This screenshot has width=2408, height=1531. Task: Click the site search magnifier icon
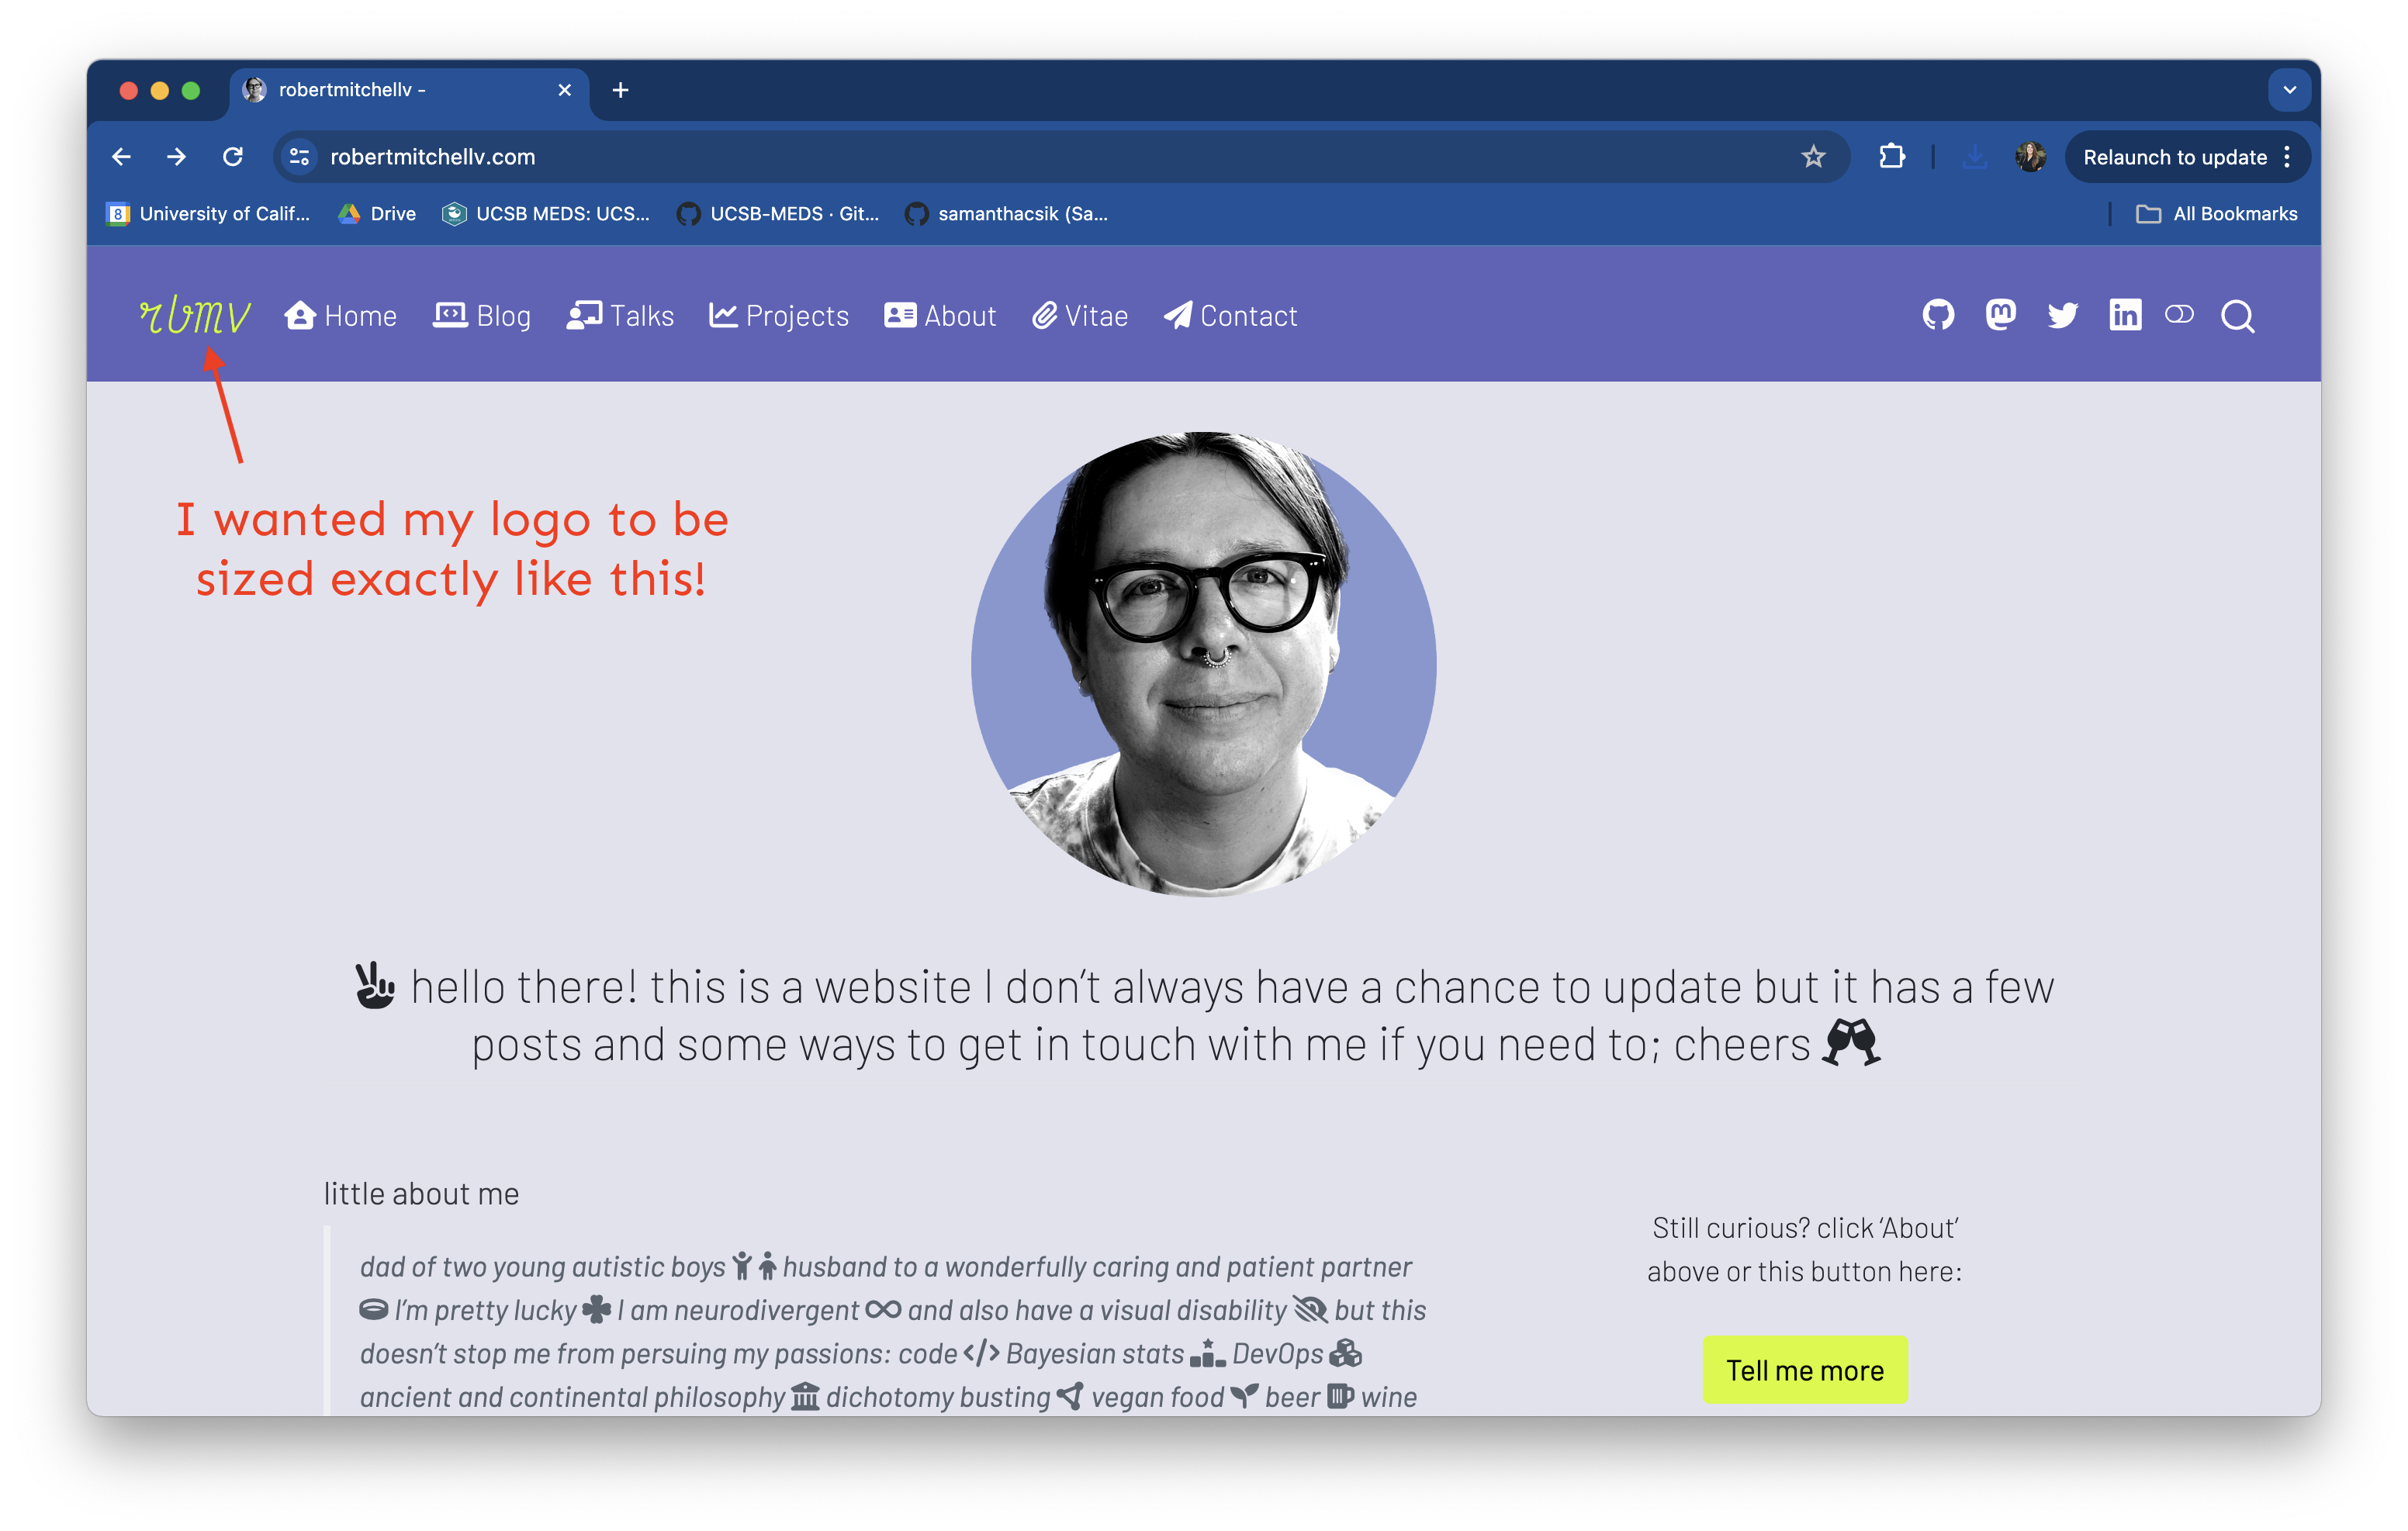tap(2238, 316)
